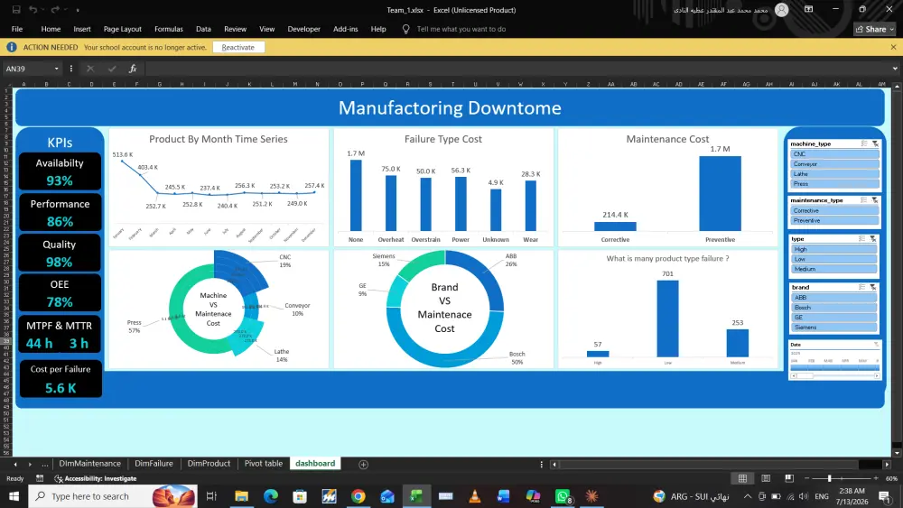Clear filter on Date timeline

click(x=876, y=345)
